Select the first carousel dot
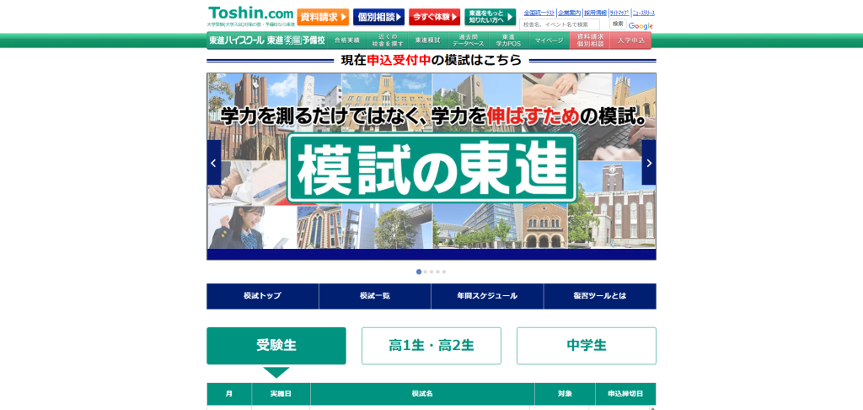The image size is (863, 410). [x=419, y=272]
